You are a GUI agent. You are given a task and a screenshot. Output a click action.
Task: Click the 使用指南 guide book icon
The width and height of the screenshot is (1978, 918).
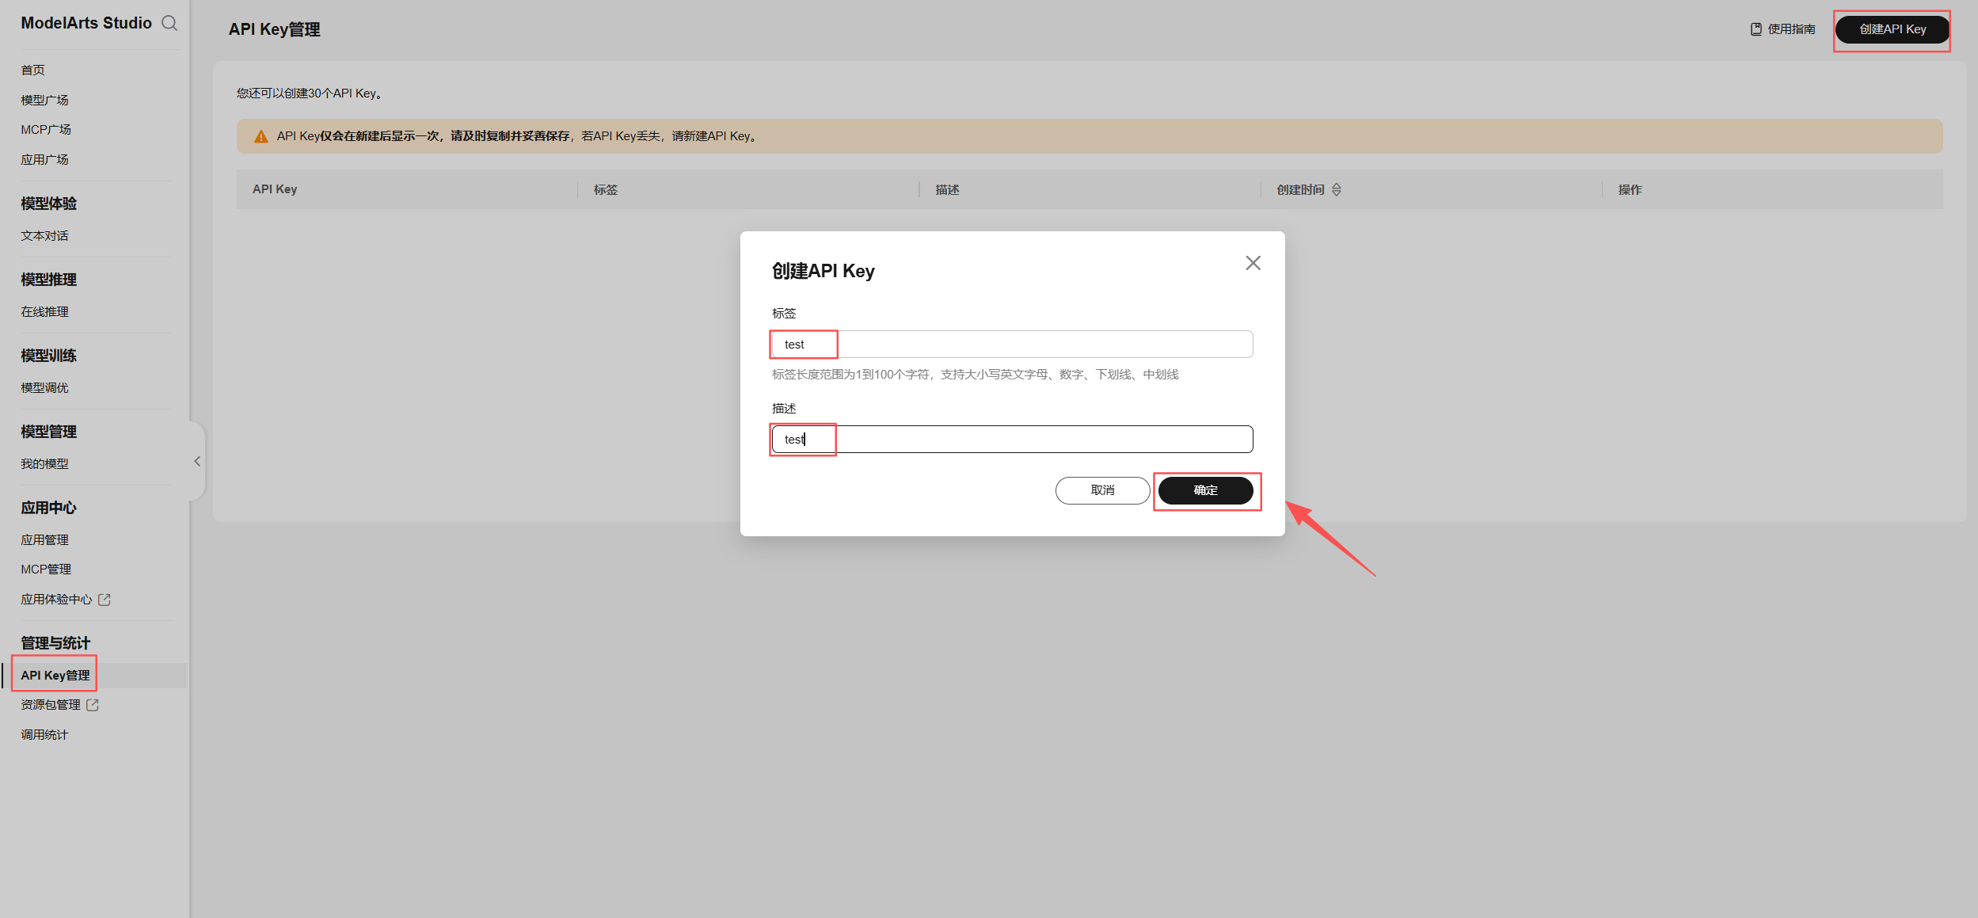click(x=1755, y=29)
